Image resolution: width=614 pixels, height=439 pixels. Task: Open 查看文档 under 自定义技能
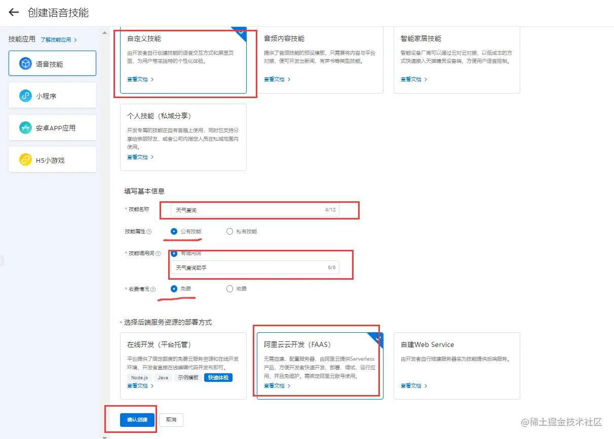(x=140, y=79)
